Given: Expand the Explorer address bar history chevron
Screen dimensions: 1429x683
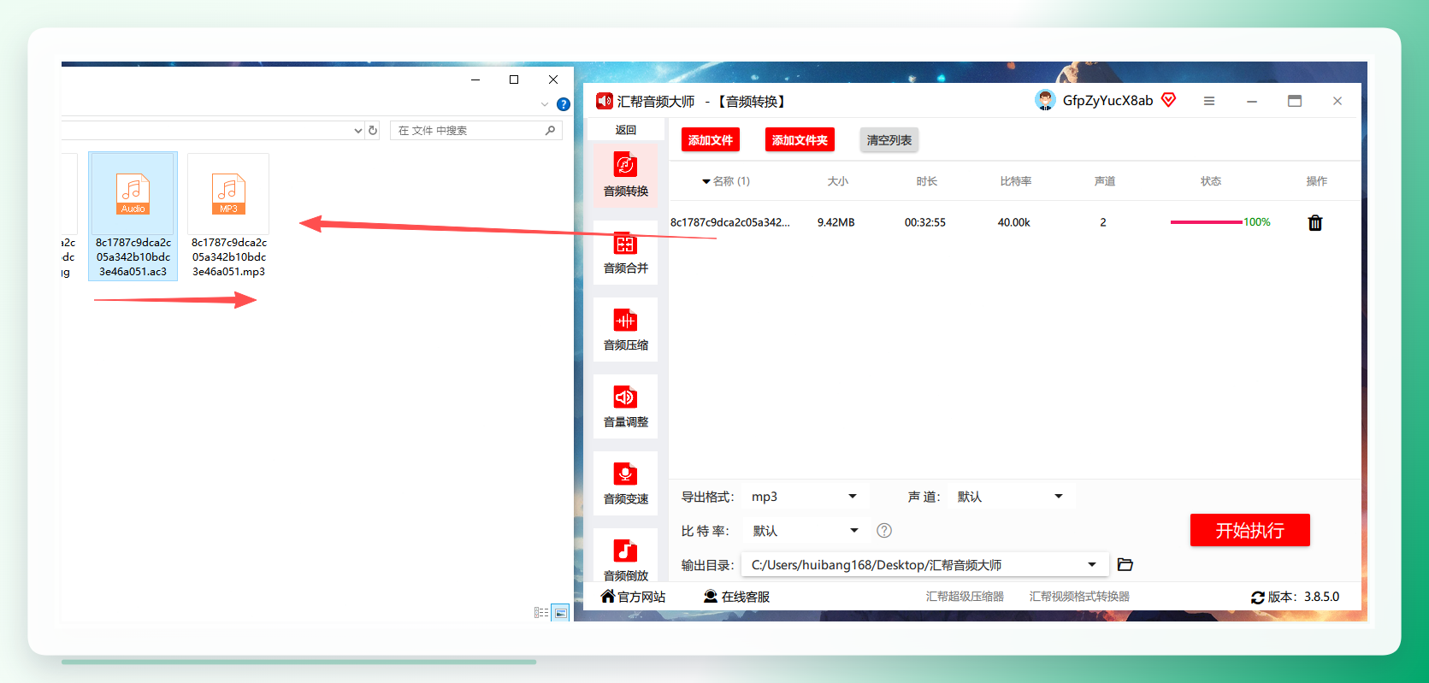Looking at the screenshot, I should pyautogui.click(x=358, y=131).
